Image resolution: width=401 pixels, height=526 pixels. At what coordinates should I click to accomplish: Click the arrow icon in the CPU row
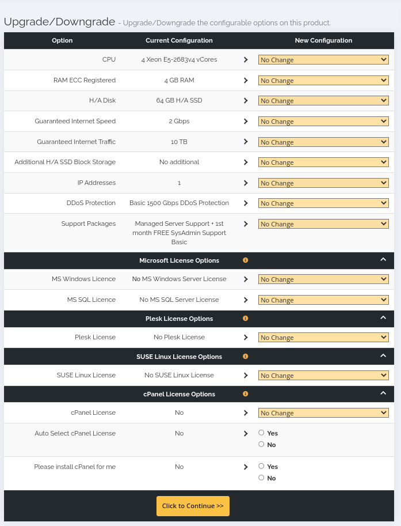click(246, 60)
